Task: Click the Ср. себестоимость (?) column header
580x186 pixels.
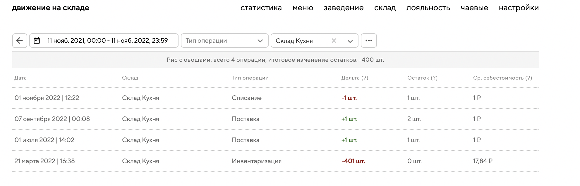Action: (502, 78)
